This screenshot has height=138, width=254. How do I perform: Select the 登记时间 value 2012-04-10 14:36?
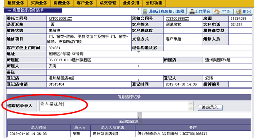click(181, 84)
